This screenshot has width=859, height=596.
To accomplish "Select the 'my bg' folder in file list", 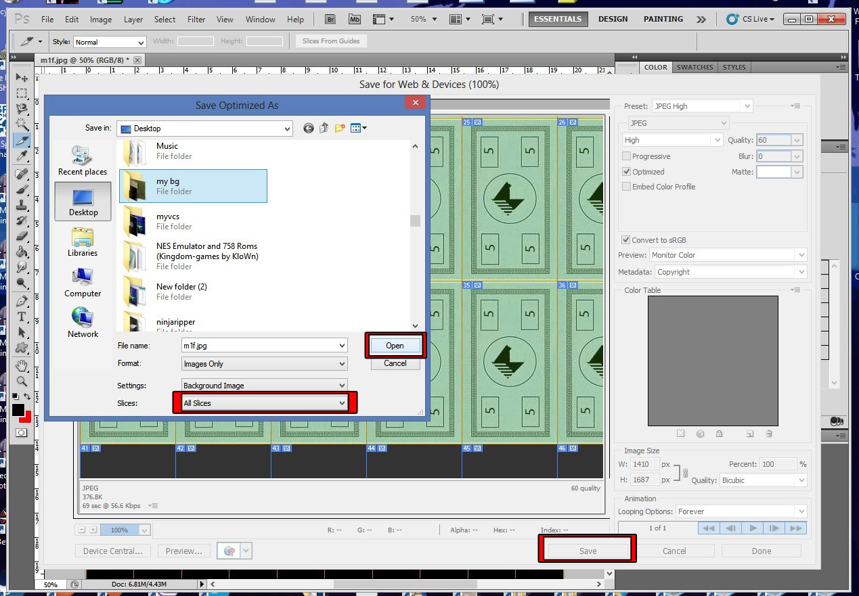I will coord(194,186).
